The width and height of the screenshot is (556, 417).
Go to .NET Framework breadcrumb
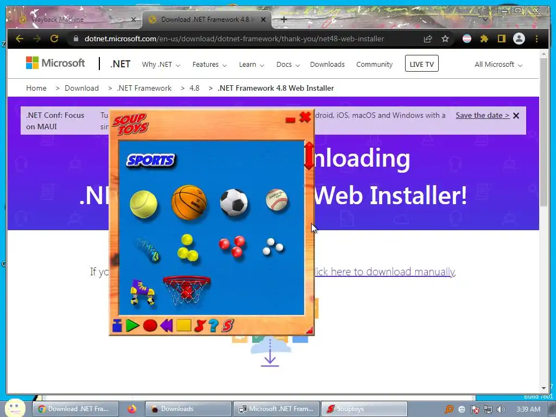tap(144, 88)
